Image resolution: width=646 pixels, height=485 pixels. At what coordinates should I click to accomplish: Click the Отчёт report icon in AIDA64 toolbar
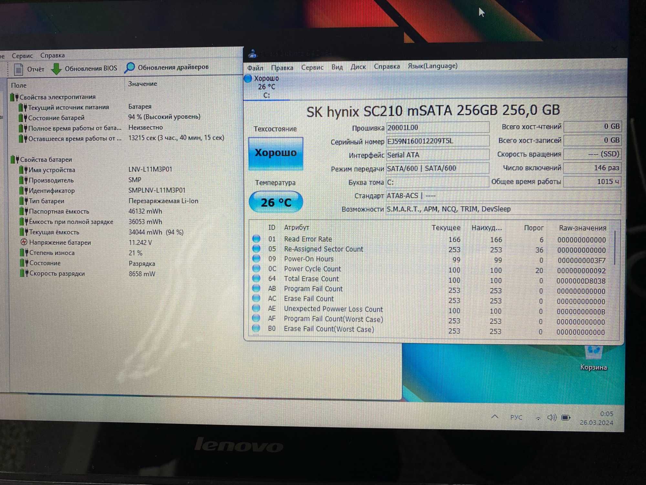pos(18,69)
